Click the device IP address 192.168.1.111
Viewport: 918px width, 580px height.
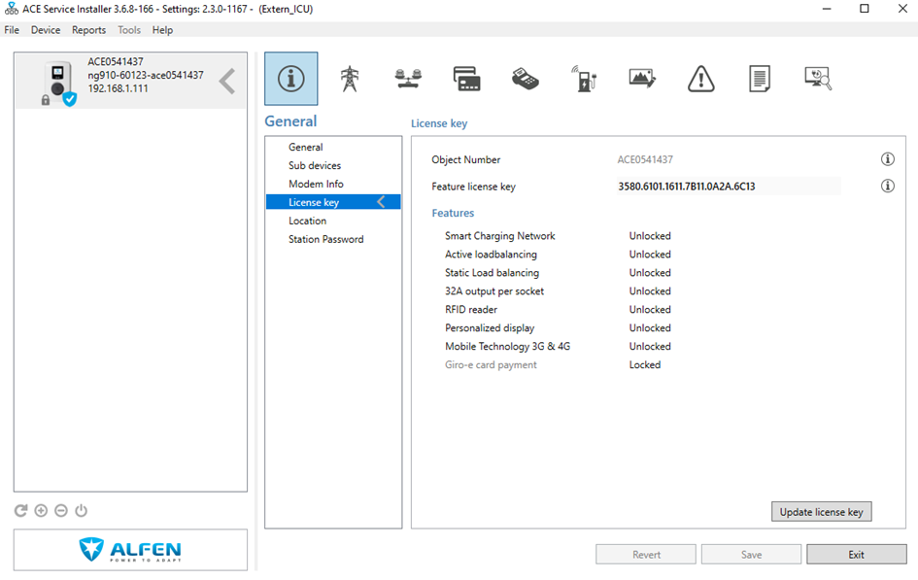pyautogui.click(x=118, y=88)
